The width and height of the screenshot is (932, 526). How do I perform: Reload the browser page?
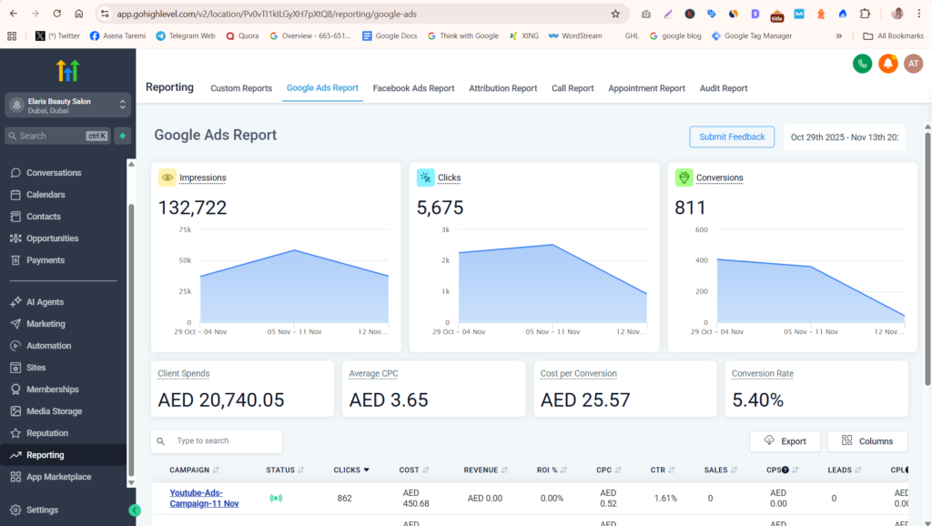pyautogui.click(x=57, y=14)
